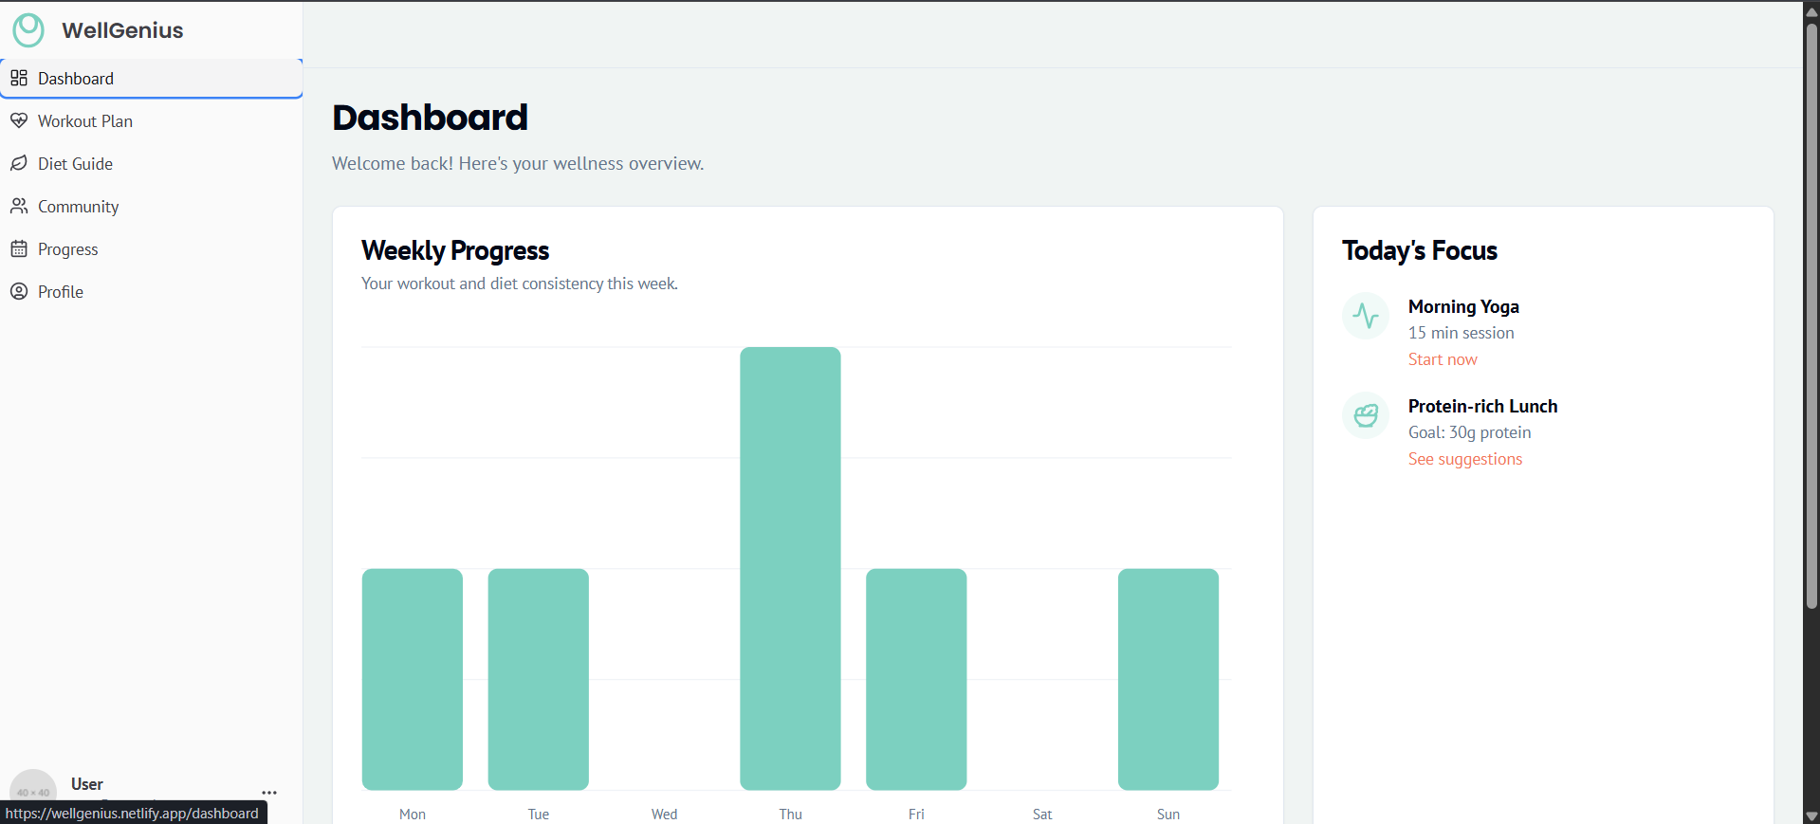Screen dimensions: 1820x824
Task: Click the 'Sat' axis label
Action: coord(1042,815)
